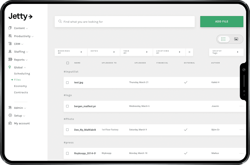Go to Scheduling under Global
This screenshot has width=250, height=165.
point(22,74)
